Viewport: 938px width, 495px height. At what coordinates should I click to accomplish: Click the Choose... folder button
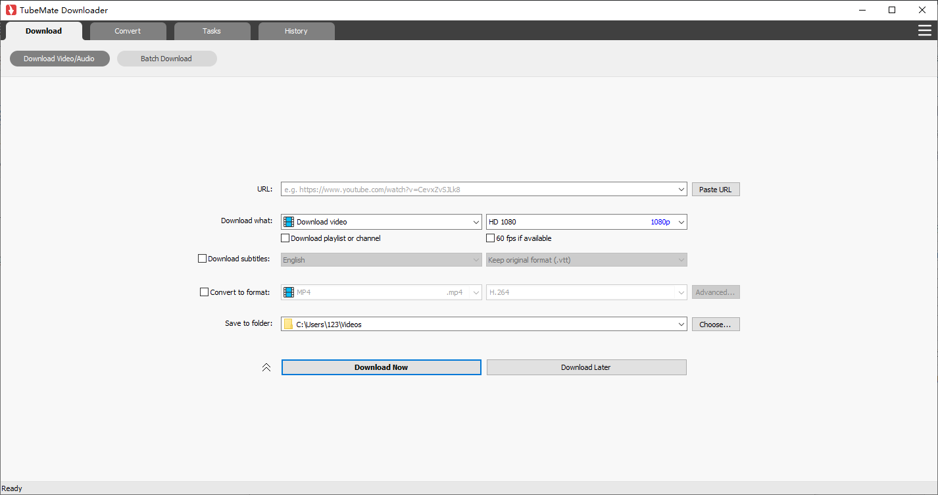pos(716,325)
